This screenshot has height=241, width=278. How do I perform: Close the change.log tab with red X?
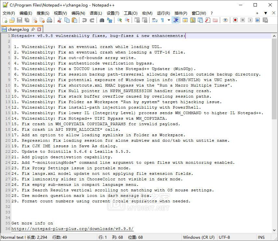39,29
